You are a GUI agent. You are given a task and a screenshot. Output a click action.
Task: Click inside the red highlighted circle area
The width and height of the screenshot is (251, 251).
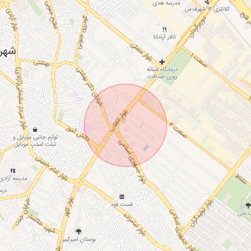click(x=125, y=125)
